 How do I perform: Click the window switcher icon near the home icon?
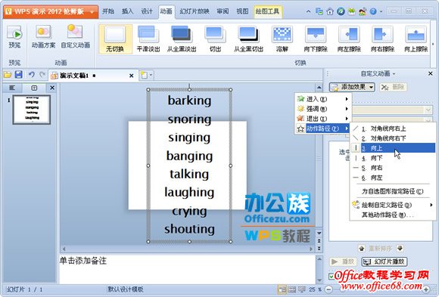pos(319,12)
